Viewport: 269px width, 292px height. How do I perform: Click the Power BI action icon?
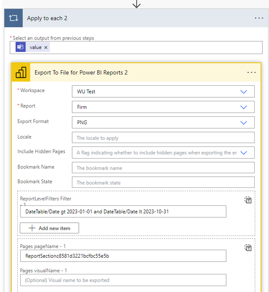21,73
